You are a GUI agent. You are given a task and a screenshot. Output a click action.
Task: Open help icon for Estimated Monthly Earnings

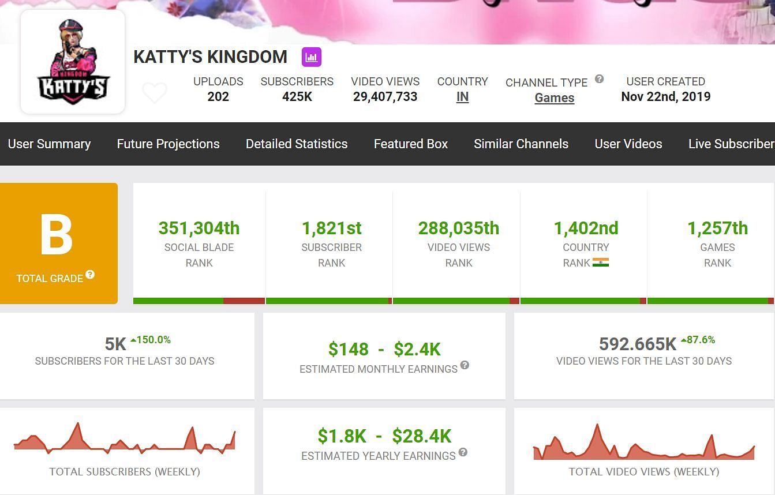click(465, 365)
